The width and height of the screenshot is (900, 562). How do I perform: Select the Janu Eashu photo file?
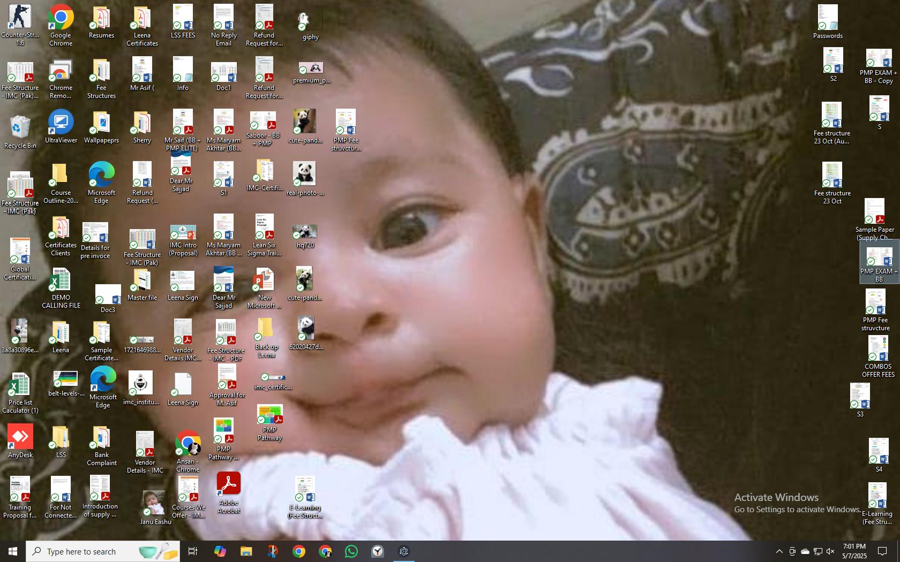tap(155, 507)
